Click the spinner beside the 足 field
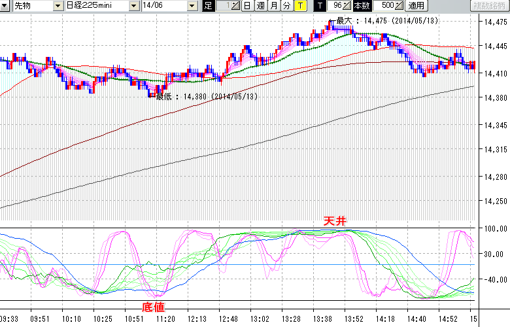This screenshot has width=510, height=327. pyautogui.click(x=237, y=6)
